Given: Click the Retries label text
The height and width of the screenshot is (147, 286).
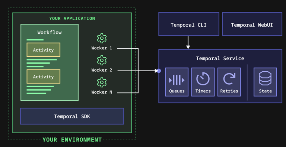Looking at the screenshot, I should point(229,91).
